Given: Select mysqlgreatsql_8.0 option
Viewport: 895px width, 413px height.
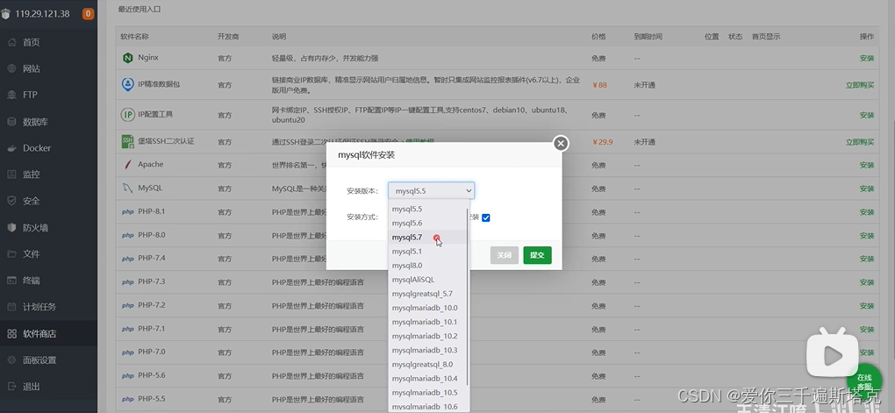Looking at the screenshot, I should (x=428, y=364).
